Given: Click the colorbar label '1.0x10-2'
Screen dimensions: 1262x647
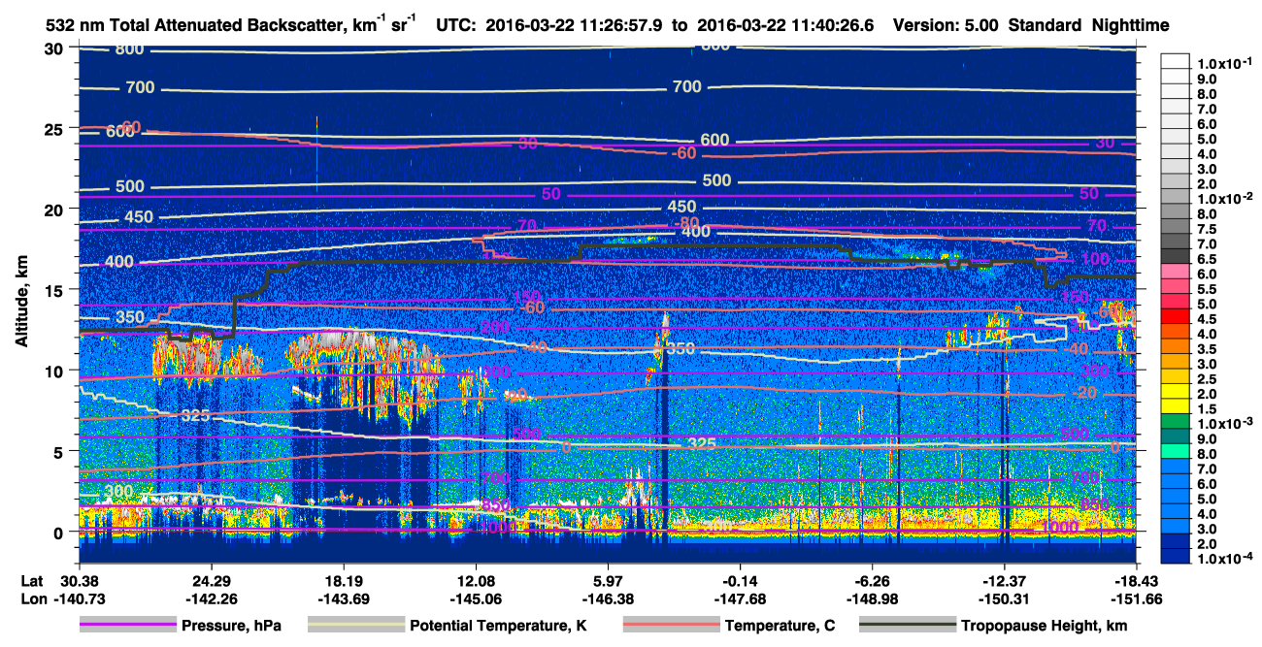Looking at the screenshot, I should (1225, 198).
